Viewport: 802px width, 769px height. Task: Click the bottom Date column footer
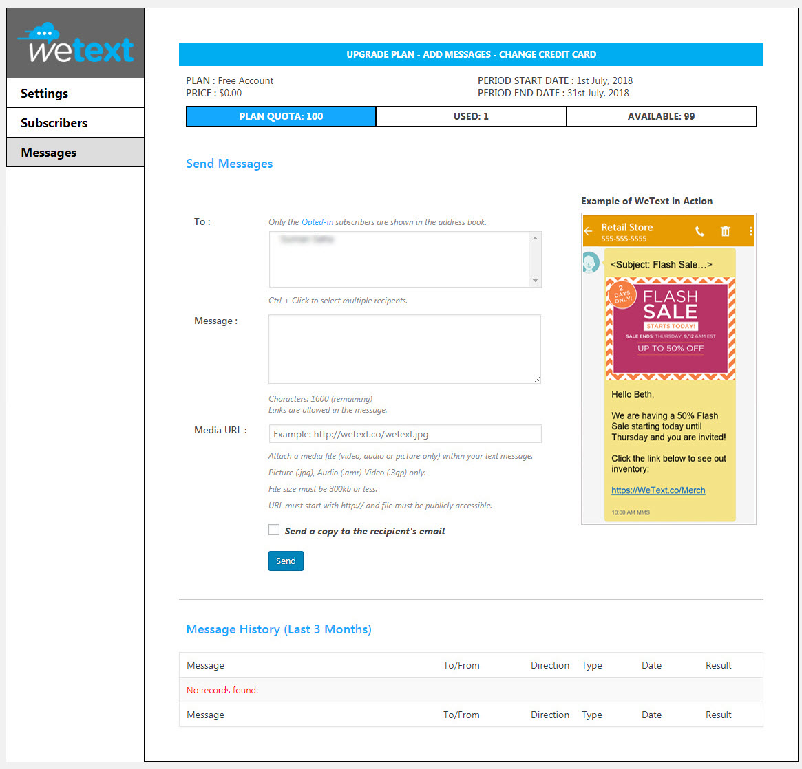click(x=652, y=715)
